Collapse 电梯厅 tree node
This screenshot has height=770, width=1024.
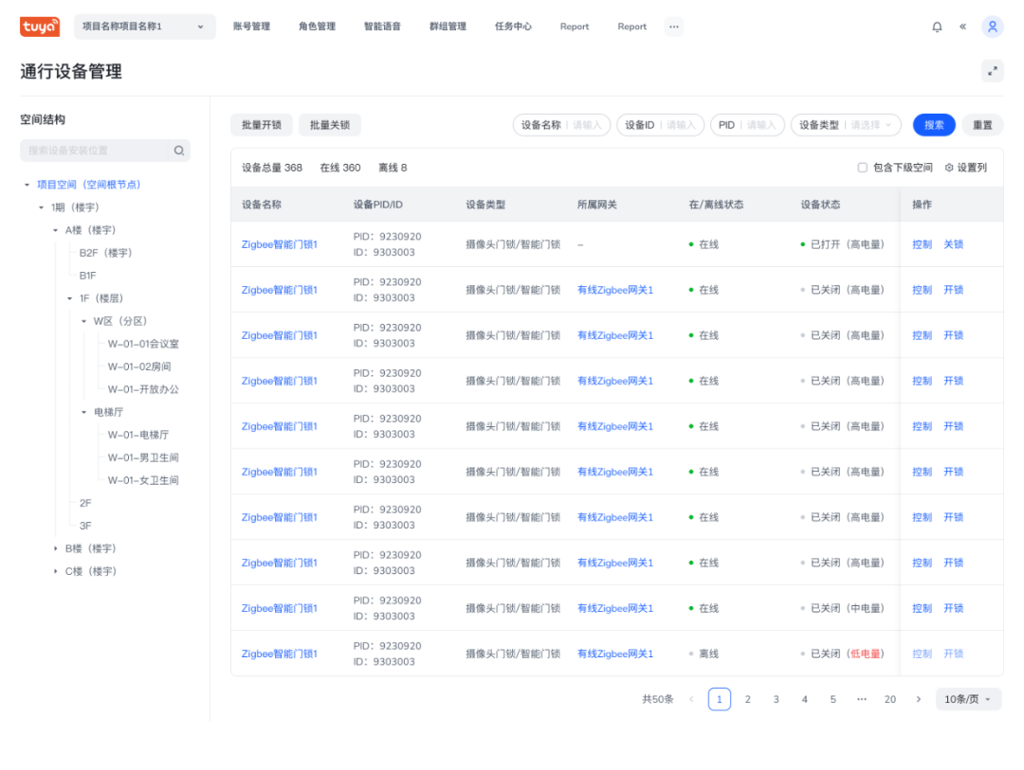coord(83,412)
